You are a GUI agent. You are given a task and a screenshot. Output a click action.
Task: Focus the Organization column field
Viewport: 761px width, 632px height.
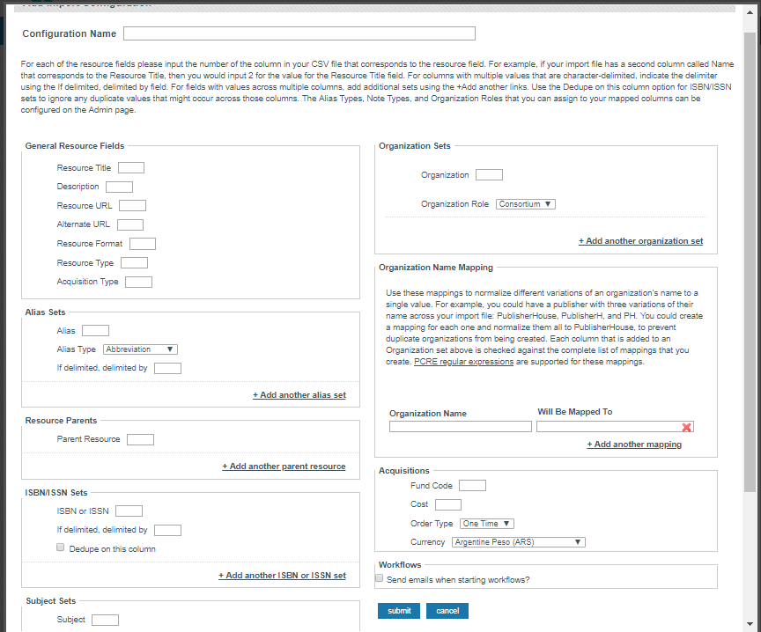pos(489,174)
